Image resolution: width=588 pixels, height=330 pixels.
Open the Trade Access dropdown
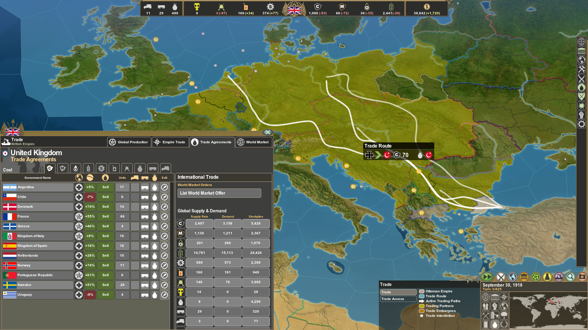point(398,299)
